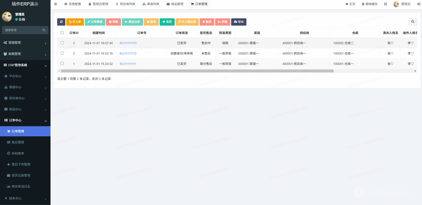This screenshot has height=205, width=422.
Task: Open the table search magnifier button
Action: (x=413, y=22)
